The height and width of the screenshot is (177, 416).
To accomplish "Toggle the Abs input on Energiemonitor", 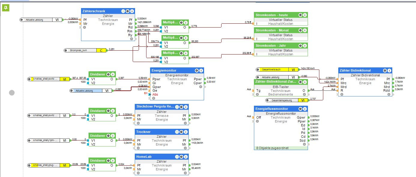I will [x=150, y=94].
